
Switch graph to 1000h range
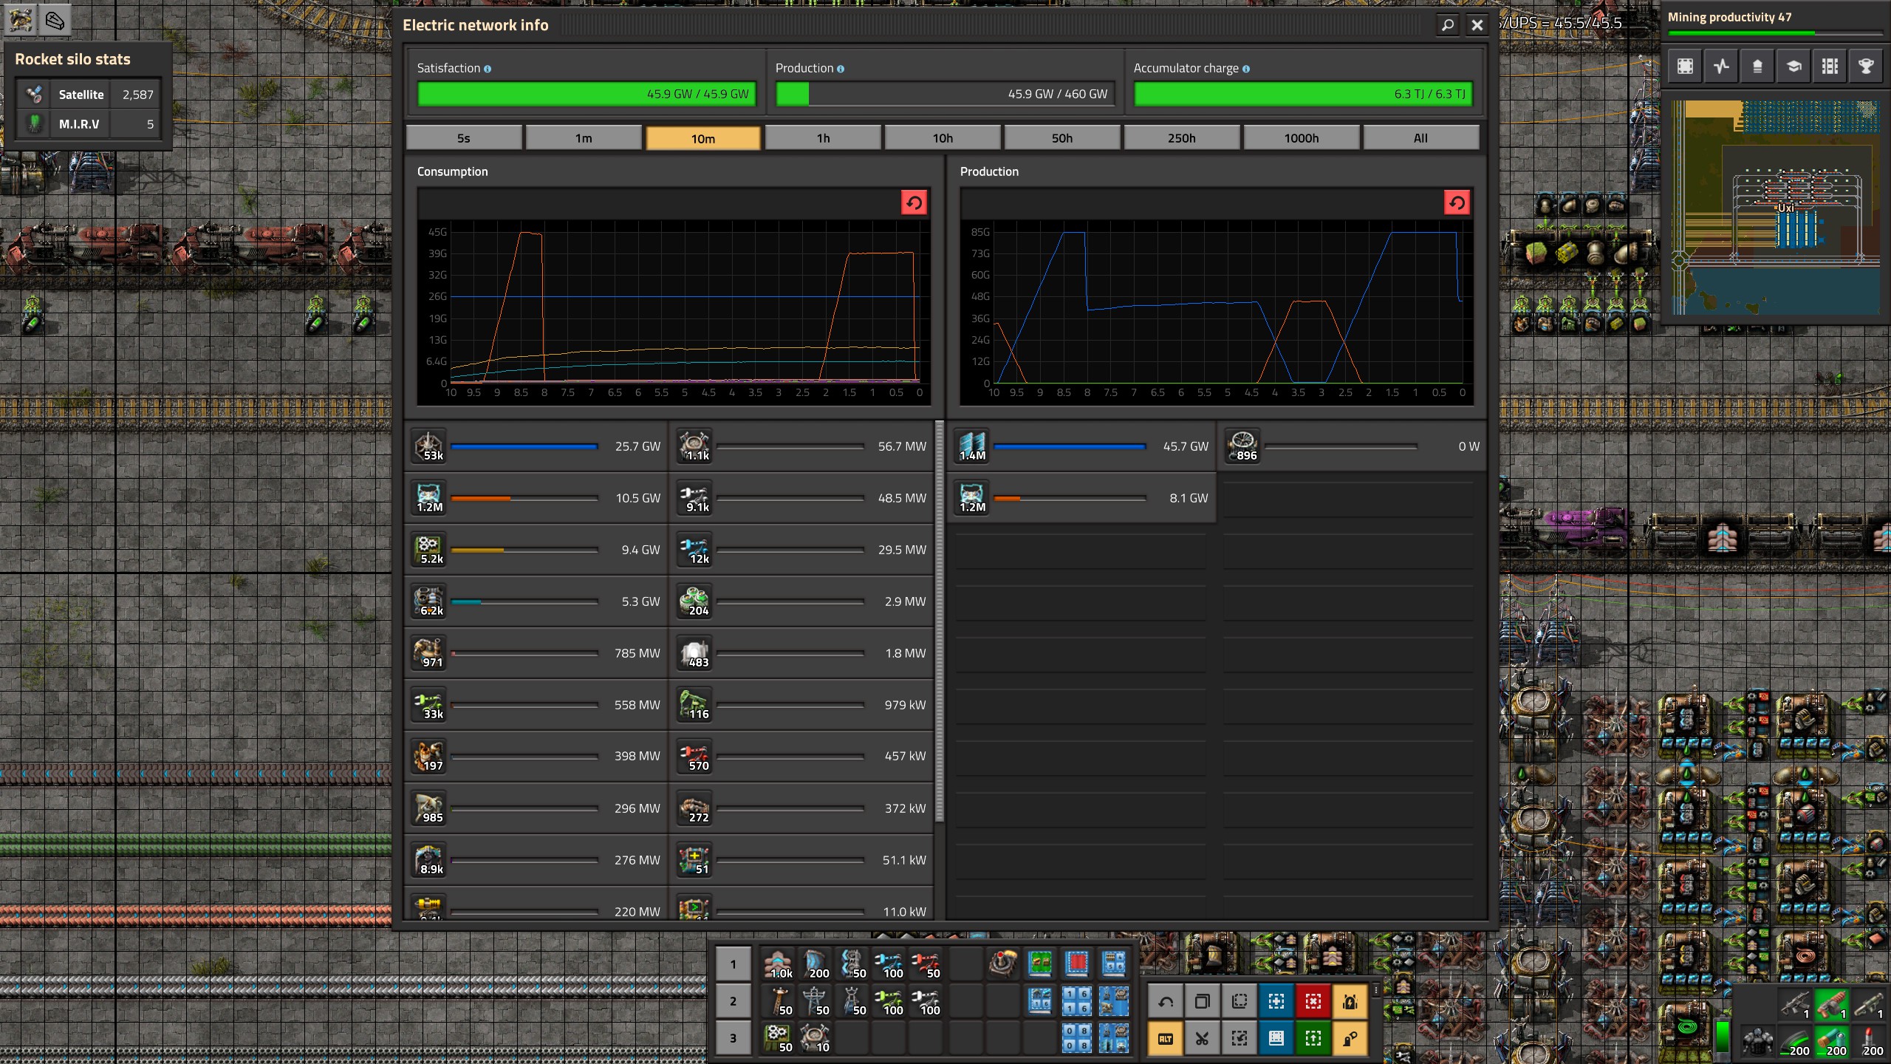coord(1302,138)
